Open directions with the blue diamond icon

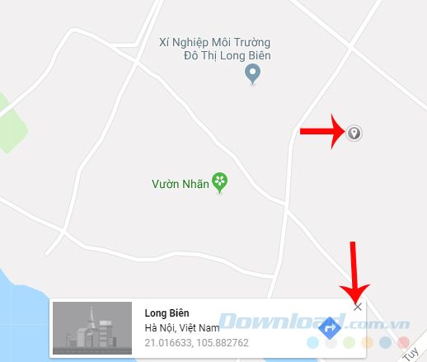(330, 328)
